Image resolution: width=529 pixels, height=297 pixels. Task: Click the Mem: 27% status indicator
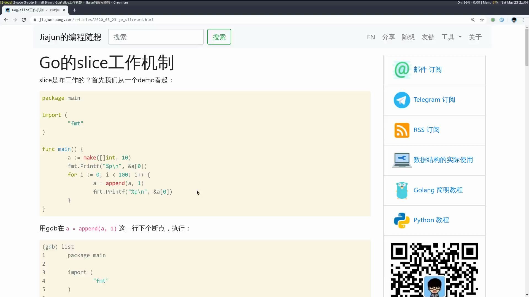click(491, 2)
